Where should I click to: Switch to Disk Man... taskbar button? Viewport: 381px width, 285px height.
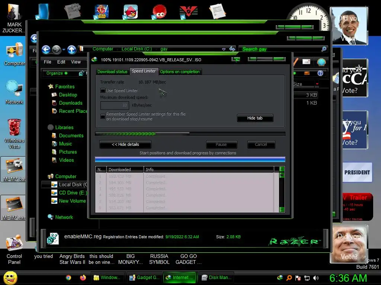[216, 278]
